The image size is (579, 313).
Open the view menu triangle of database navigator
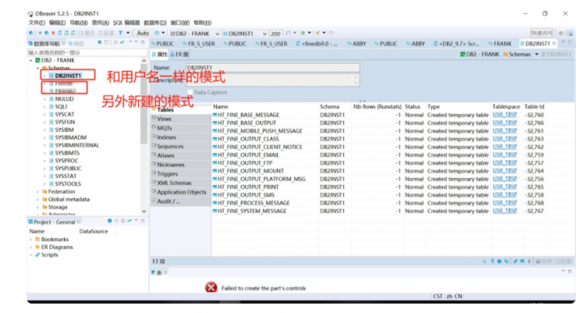coord(130,42)
